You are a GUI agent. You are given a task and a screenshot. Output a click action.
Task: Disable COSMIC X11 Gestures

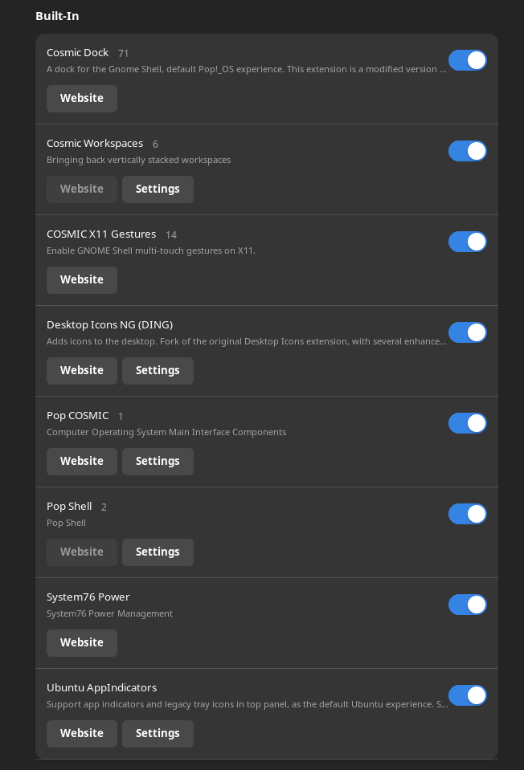tap(468, 242)
